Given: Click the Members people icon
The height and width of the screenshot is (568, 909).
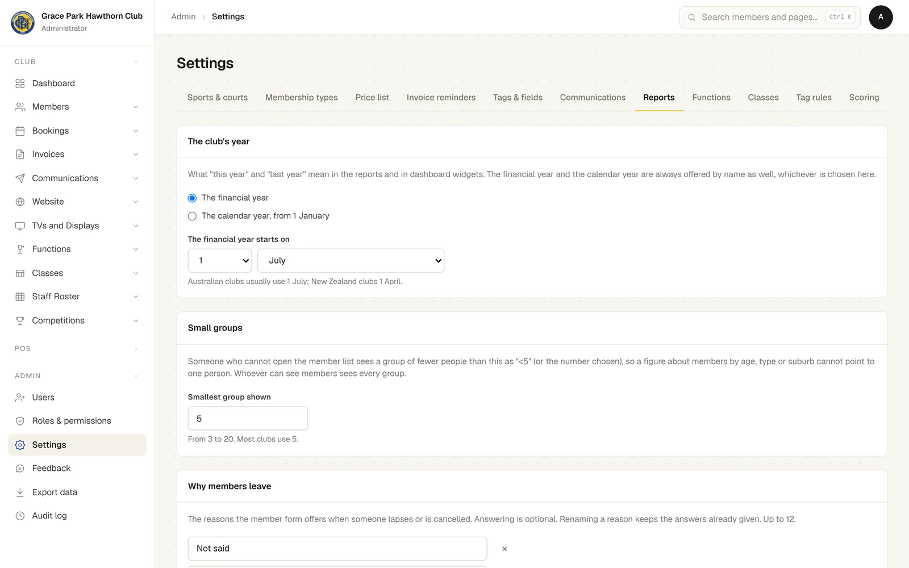Looking at the screenshot, I should click(x=20, y=107).
